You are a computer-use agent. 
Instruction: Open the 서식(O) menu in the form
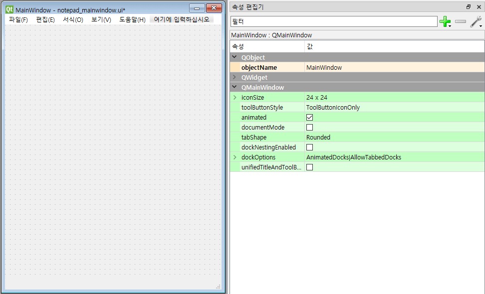click(x=73, y=20)
